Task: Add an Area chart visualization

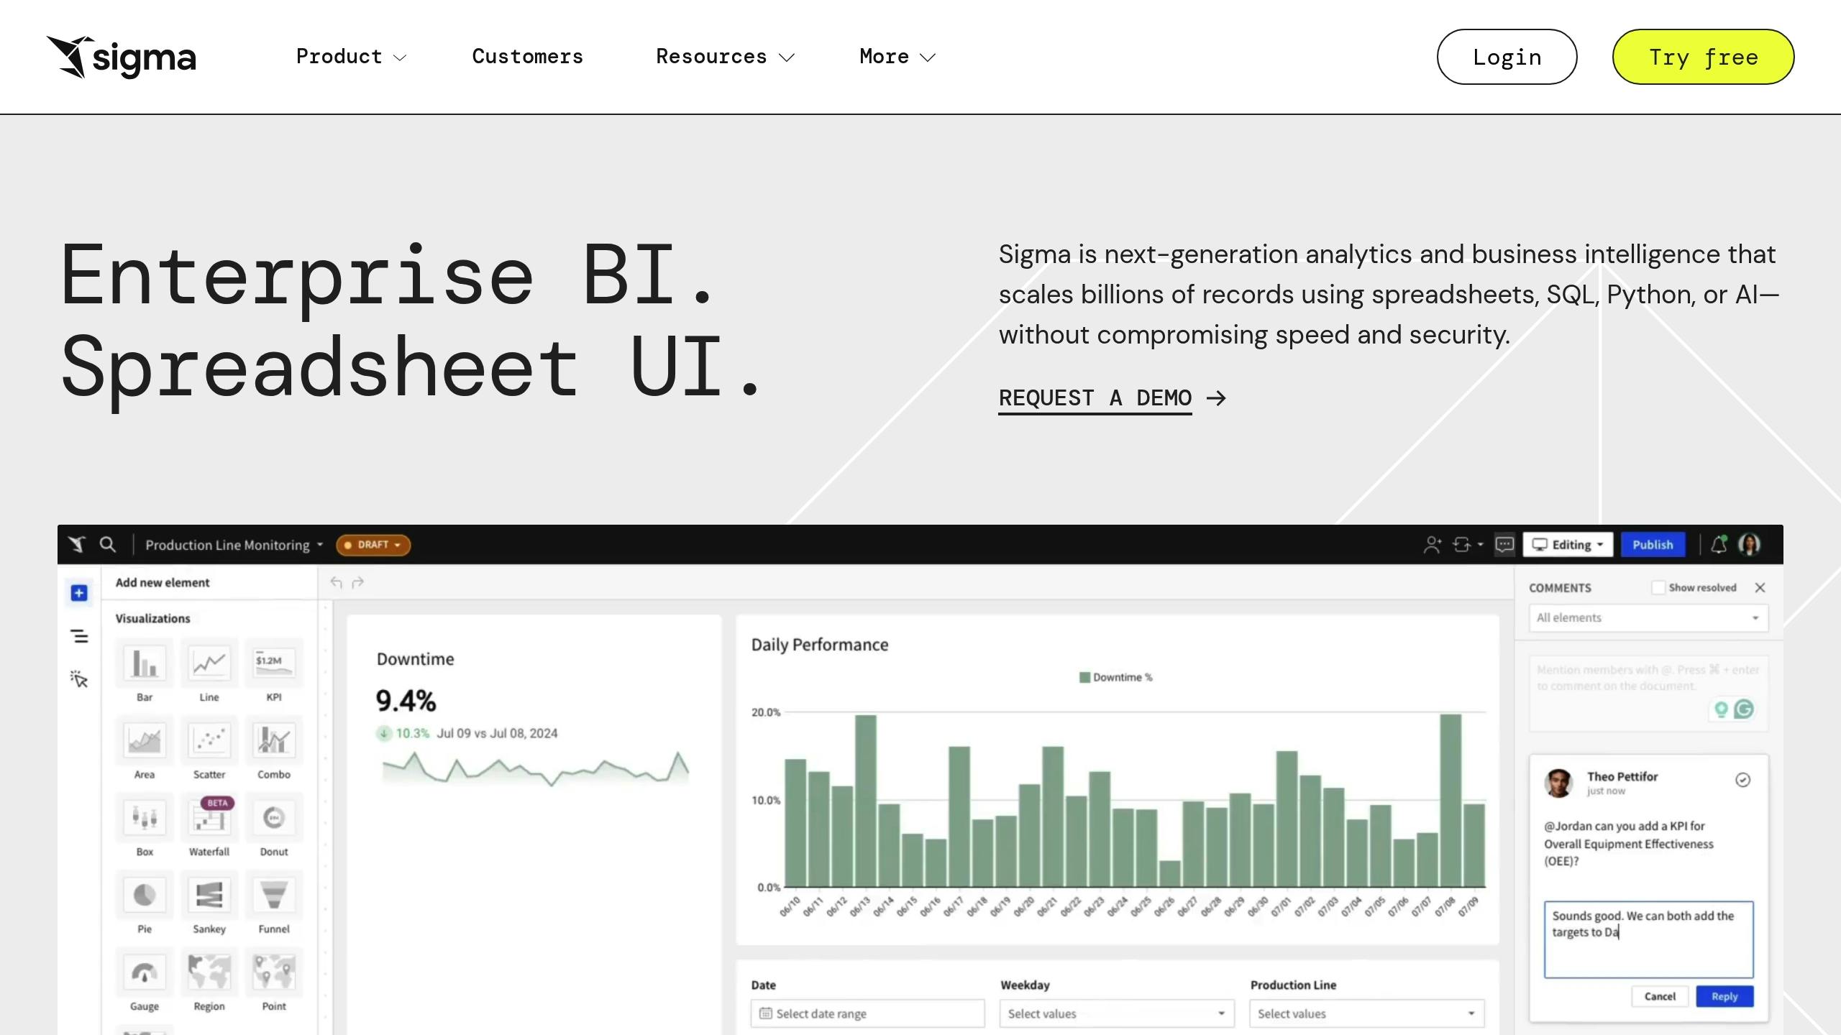Action: coord(145,747)
